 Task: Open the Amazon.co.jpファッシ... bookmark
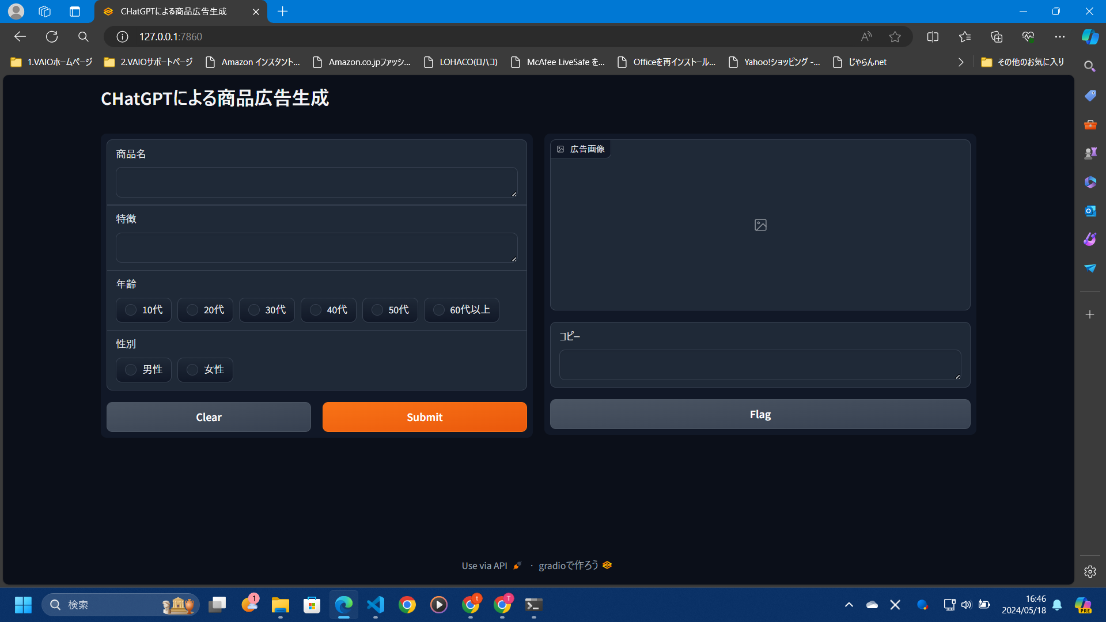tap(362, 62)
